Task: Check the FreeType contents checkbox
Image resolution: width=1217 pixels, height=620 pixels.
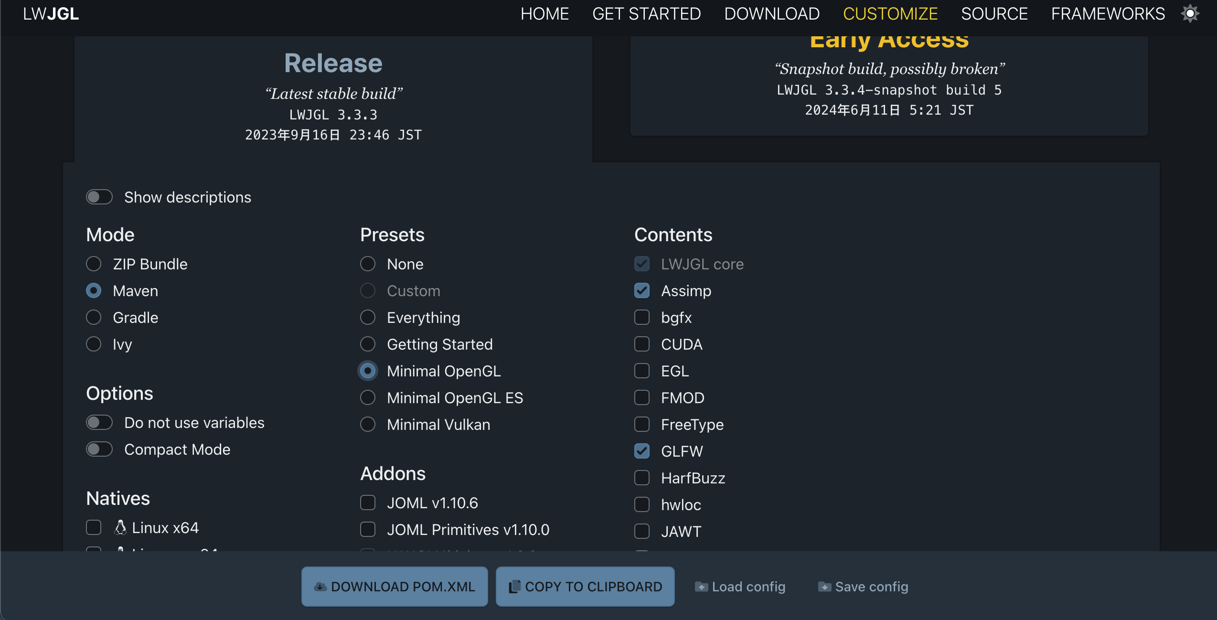Action: point(642,425)
